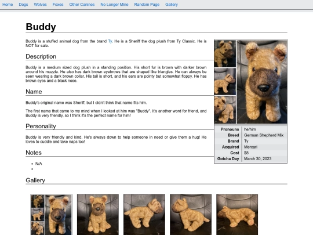Click the Cost row label
Viewport: 313px width, 235px height.
click(235, 153)
